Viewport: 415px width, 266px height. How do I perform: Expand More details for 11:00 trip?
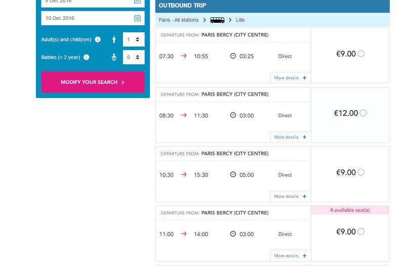290,256
